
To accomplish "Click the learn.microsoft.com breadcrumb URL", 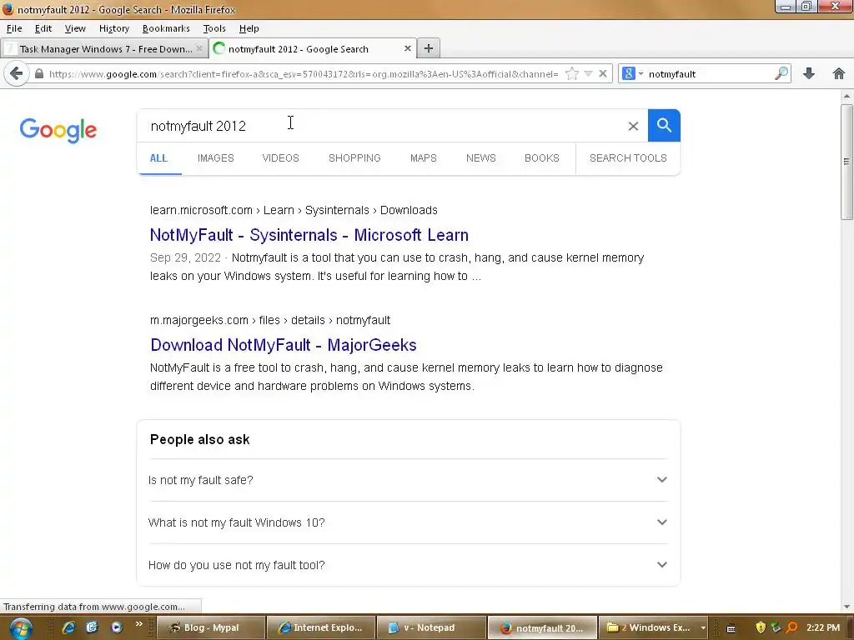I will pos(294,210).
